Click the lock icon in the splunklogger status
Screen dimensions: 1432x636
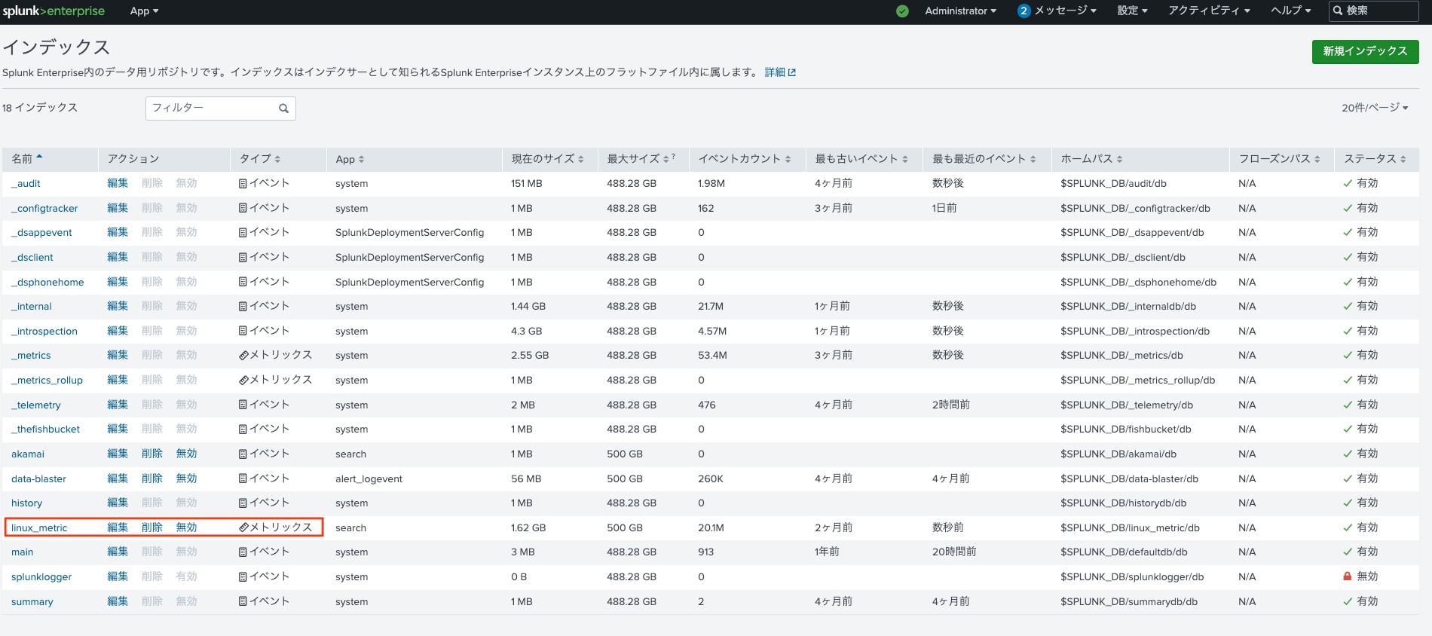[1348, 576]
